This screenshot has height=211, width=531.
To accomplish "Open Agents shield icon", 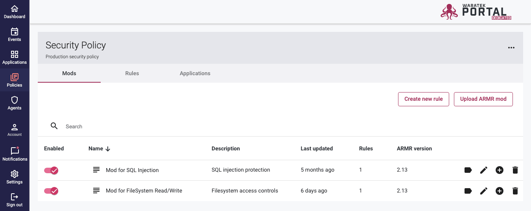I will pyautogui.click(x=15, y=100).
